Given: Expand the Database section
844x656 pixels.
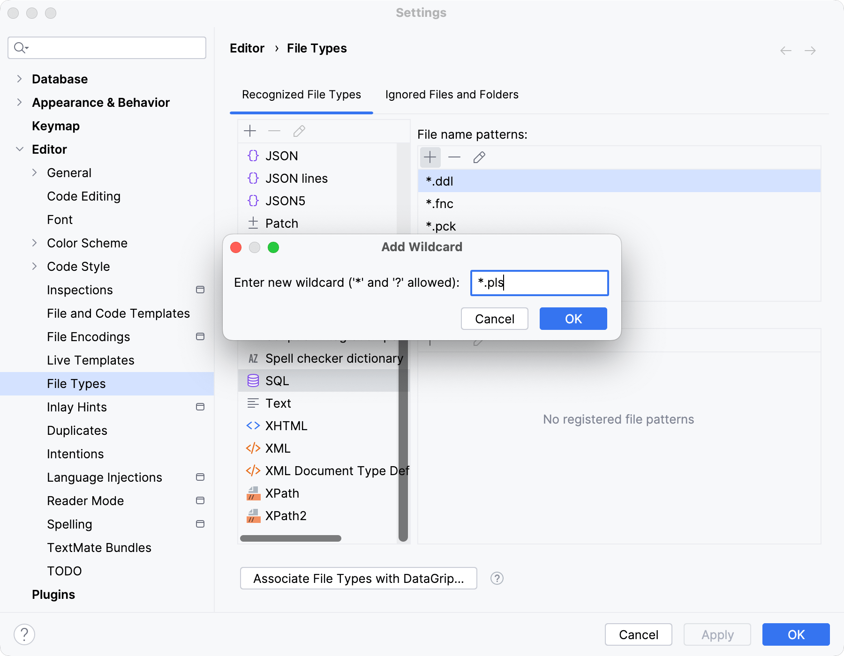Looking at the screenshot, I should [19, 79].
